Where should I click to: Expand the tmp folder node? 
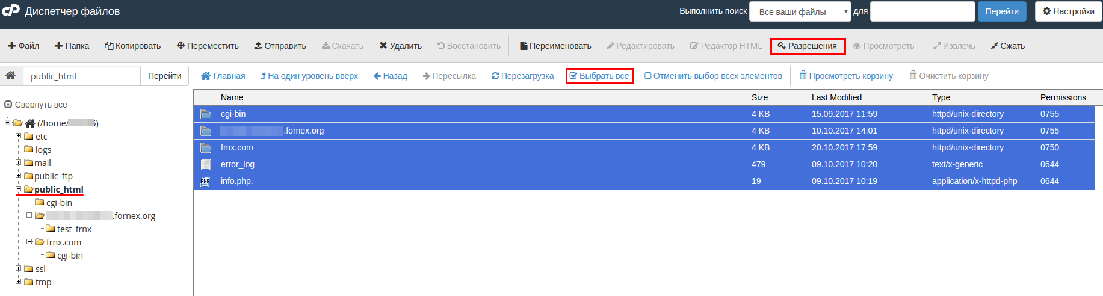click(x=19, y=281)
